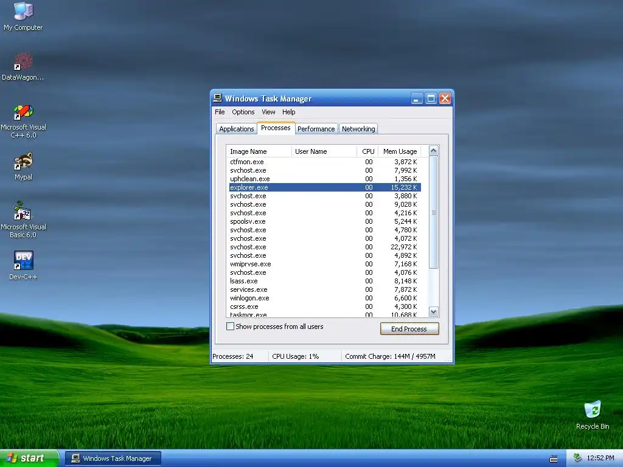
Task: Sort by User Name column header
Action: coord(324,151)
